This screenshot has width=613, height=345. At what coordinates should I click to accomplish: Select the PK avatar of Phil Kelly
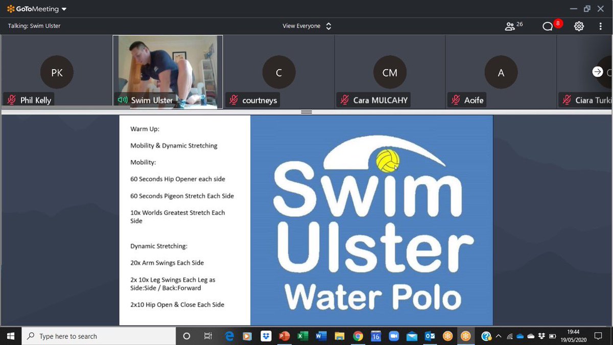click(x=57, y=73)
